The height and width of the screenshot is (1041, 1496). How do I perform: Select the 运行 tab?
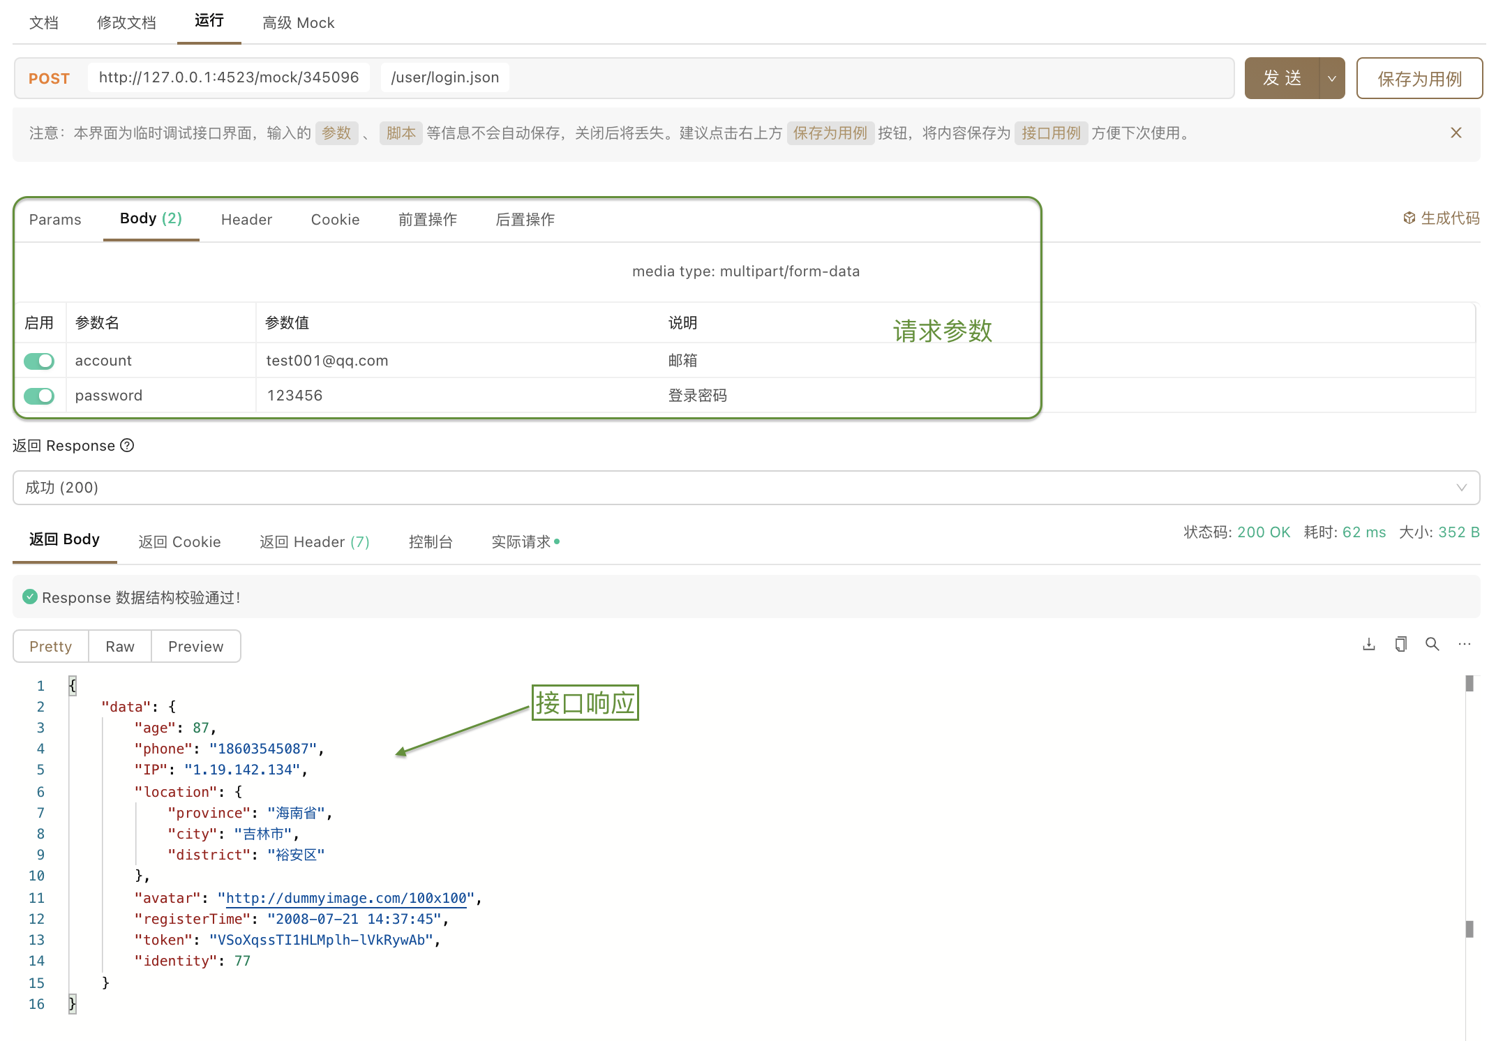209,21
